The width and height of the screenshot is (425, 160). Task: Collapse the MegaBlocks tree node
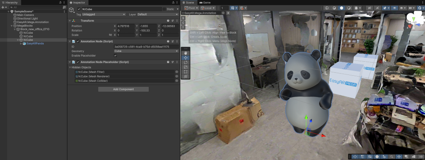11,26
